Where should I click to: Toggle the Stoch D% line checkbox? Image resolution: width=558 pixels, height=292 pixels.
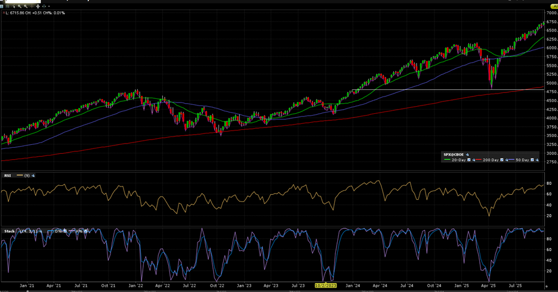coord(65,231)
